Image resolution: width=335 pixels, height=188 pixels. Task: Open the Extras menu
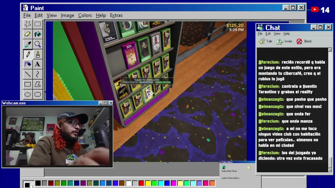click(116, 15)
